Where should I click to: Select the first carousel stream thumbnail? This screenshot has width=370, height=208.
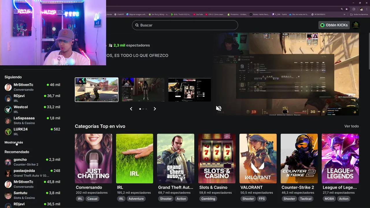tap(97, 90)
